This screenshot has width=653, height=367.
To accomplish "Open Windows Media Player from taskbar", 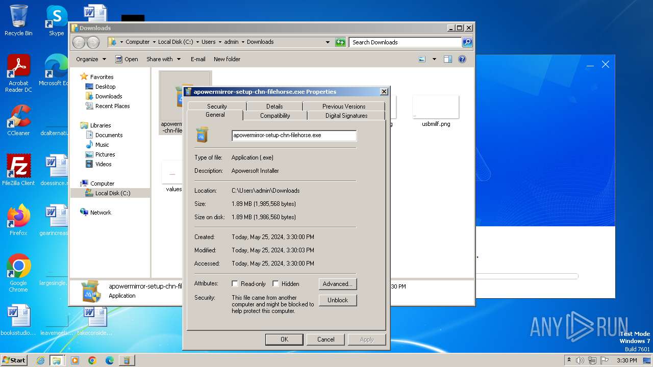I will [x=75, y=360].
